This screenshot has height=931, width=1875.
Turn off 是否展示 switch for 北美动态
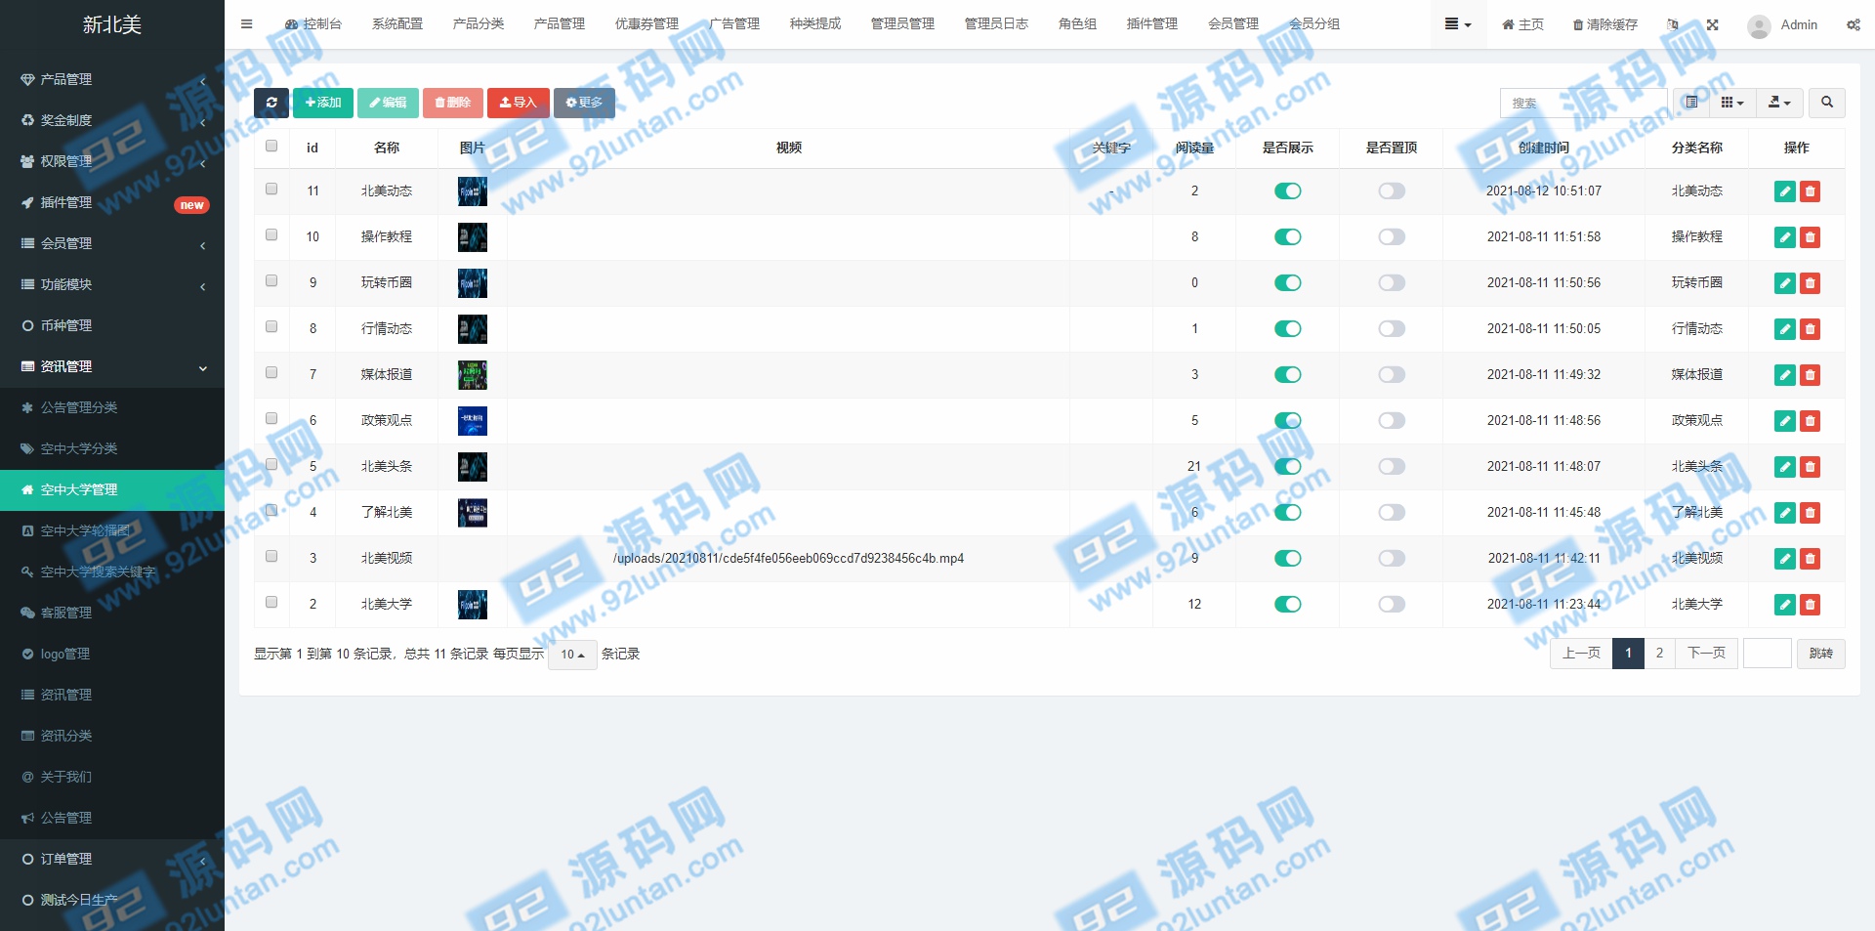click(1288, 191)
